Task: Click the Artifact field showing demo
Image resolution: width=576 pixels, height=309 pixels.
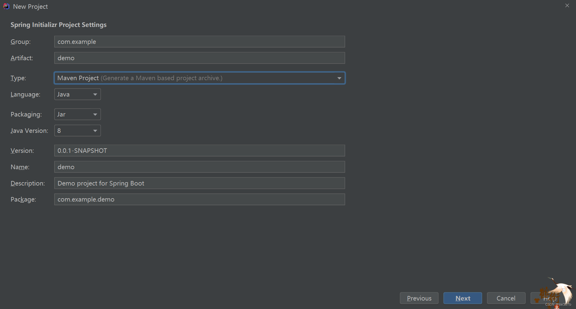Action: [x=199, y=58]
